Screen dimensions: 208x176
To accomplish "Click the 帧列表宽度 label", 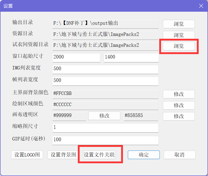I will pyautogui.click(x=25, y=79).
